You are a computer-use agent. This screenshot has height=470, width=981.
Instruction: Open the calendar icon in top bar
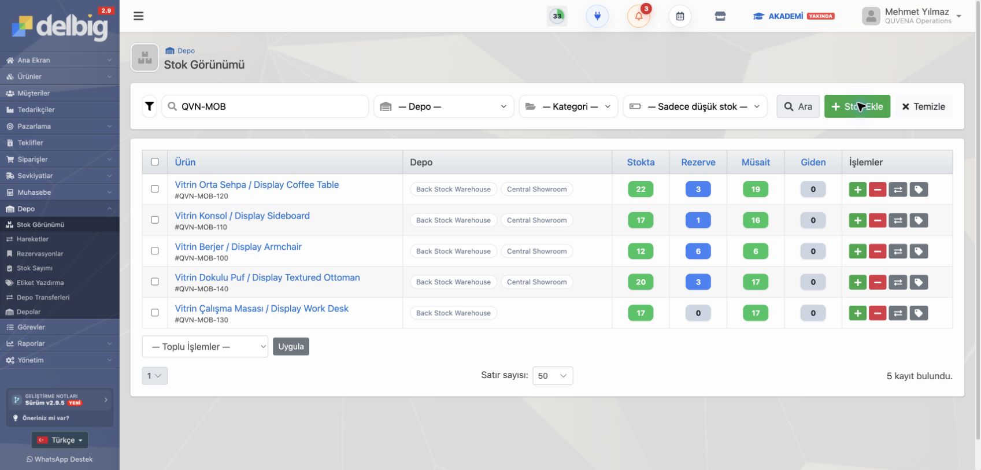680,16
